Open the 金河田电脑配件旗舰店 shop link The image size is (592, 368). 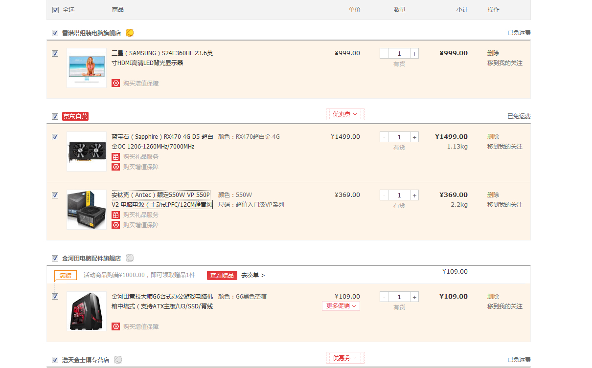pyautogui.click(x=91, y=258)
